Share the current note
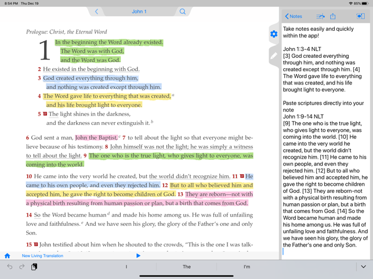This screenshot has height=279, width=373. [x=333, y=16]
